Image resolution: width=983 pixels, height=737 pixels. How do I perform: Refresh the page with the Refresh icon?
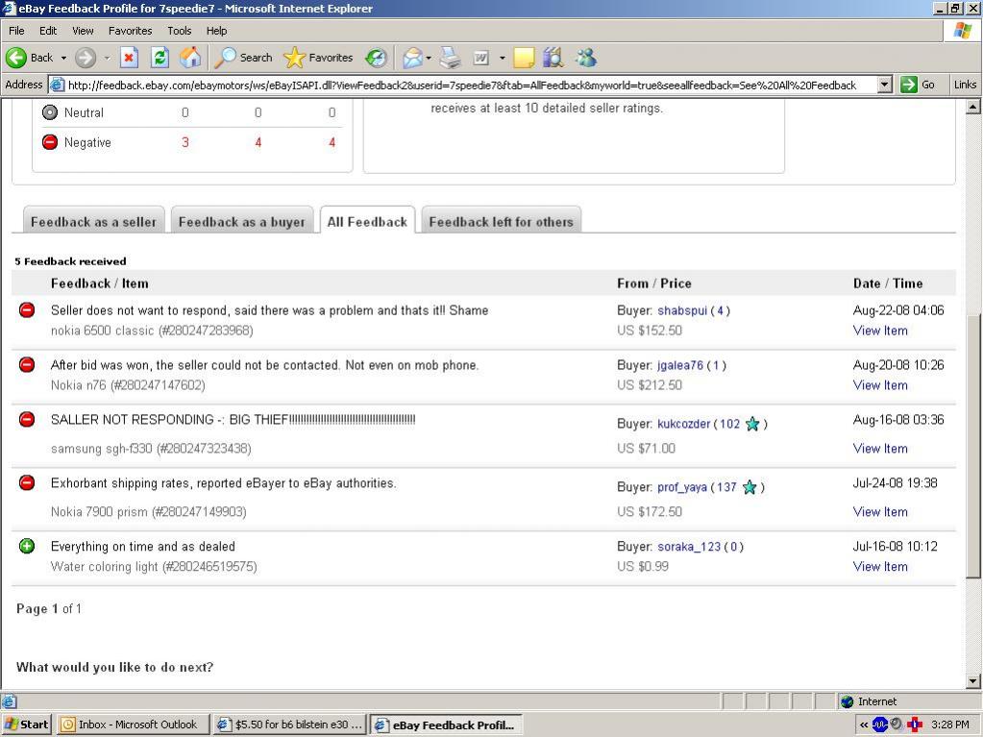[x=160, y=58]
